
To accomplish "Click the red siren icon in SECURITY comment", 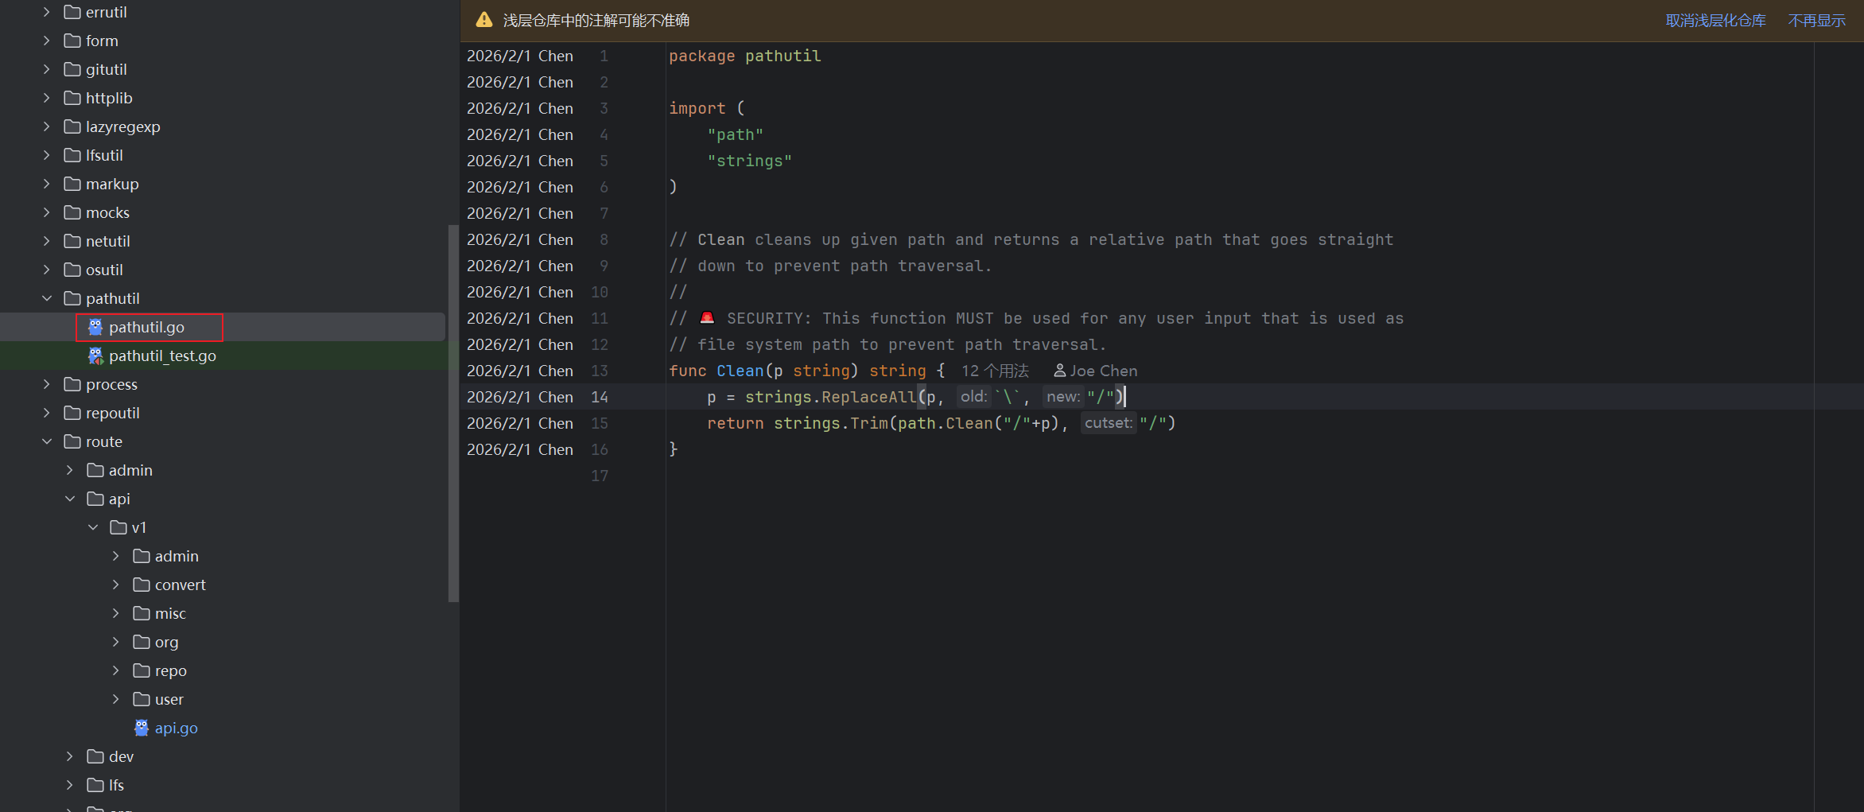I will [707, 318].
